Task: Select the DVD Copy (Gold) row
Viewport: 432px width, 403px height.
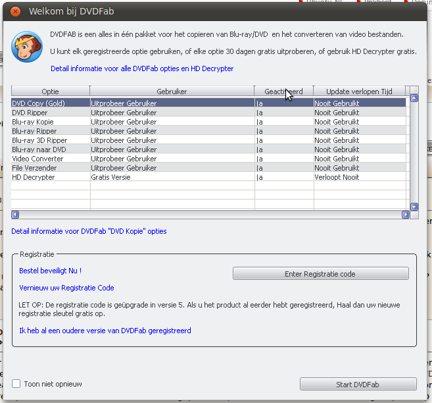Action: coord(208,103)
